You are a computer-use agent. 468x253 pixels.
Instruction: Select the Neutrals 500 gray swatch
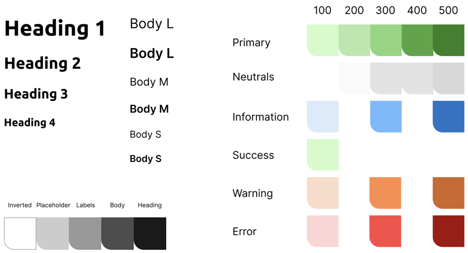pos(449,78)
